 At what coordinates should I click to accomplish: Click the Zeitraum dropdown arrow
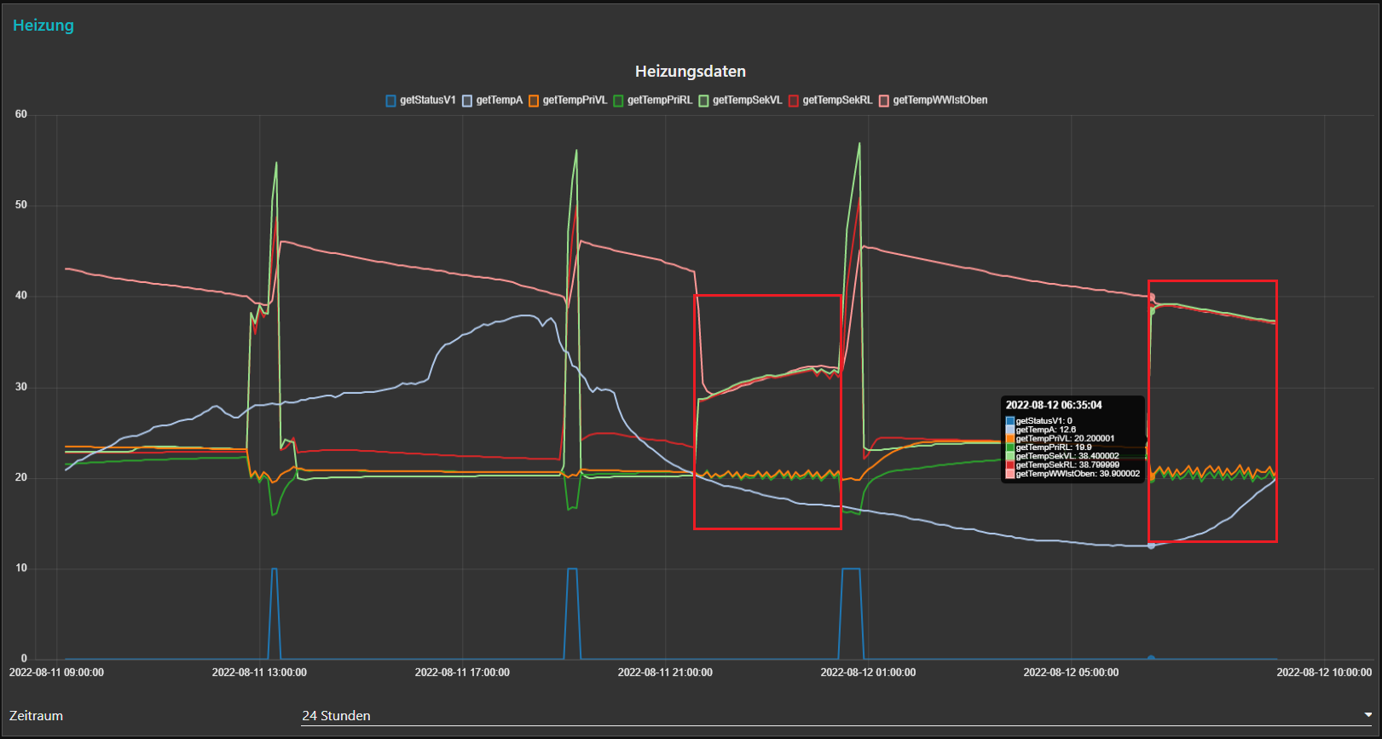pos(1368,715)
